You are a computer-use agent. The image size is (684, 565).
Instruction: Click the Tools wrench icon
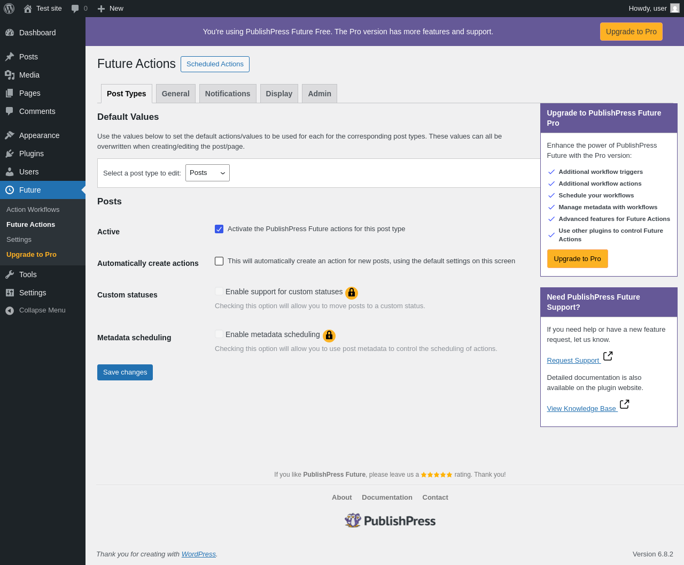[x=10, y=274]
